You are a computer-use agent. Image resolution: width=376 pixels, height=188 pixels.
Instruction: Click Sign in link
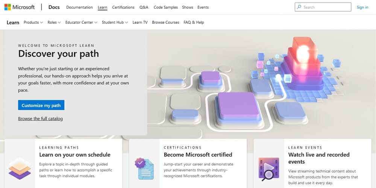[362, 7]
